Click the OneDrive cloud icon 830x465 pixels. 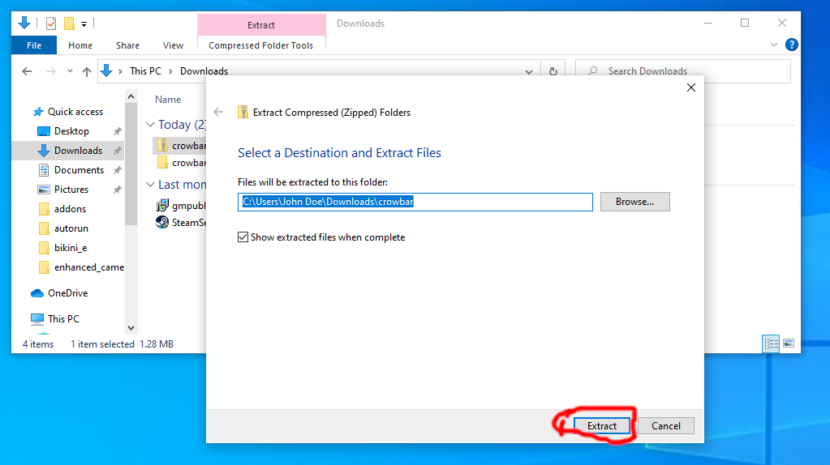pos(37,293)
